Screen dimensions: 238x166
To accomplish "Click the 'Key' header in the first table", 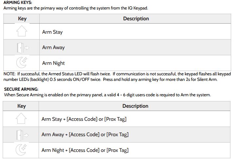I will pos(22,19).
